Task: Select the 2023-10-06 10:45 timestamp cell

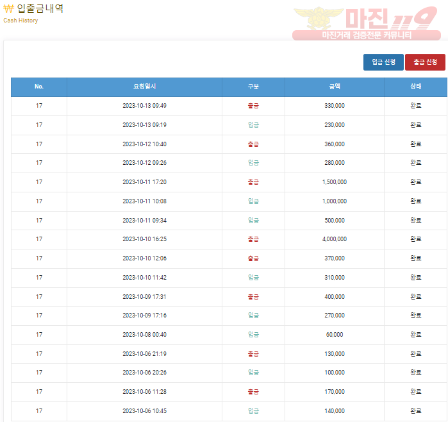Action: coord(144,411)
